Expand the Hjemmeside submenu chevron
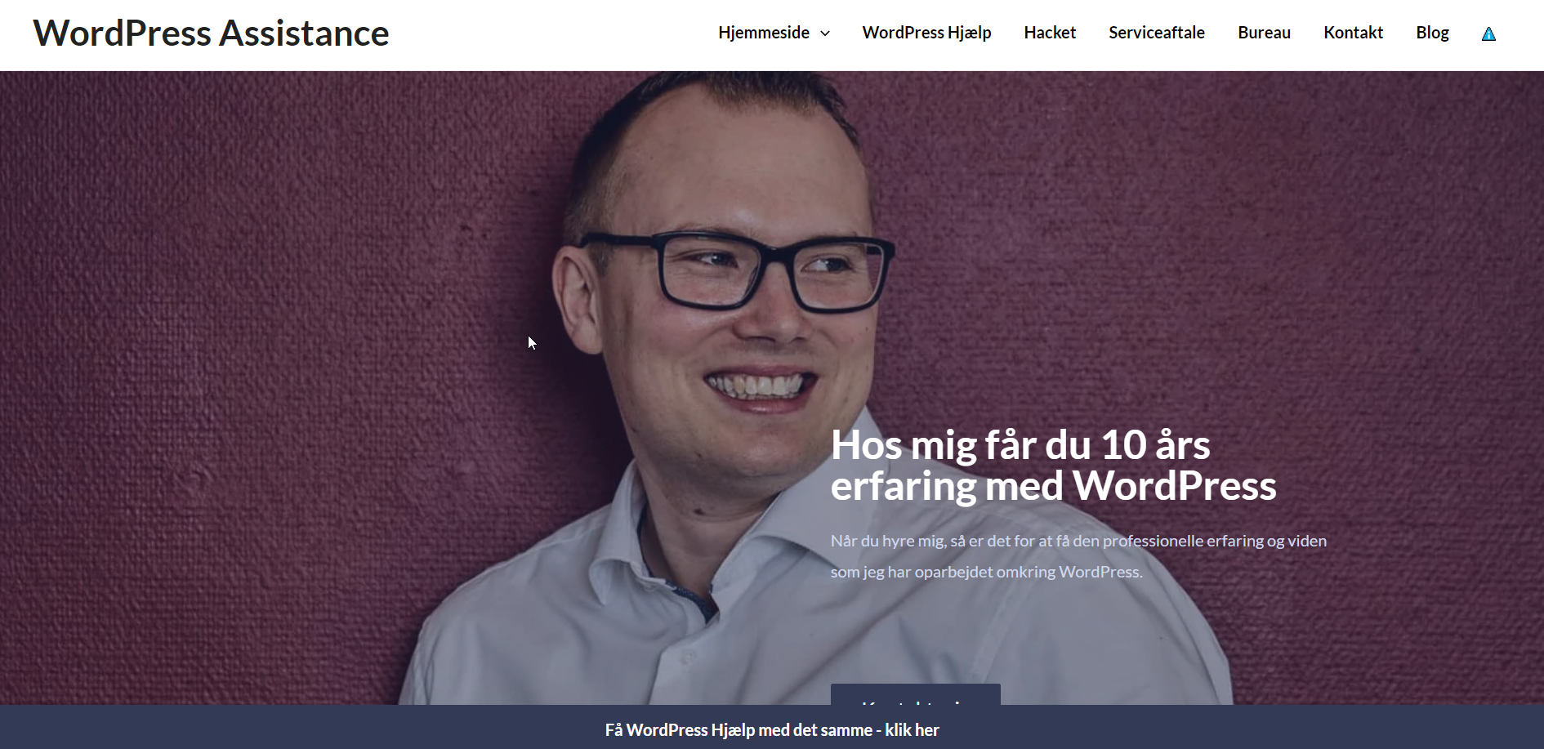 click(825, 33)
